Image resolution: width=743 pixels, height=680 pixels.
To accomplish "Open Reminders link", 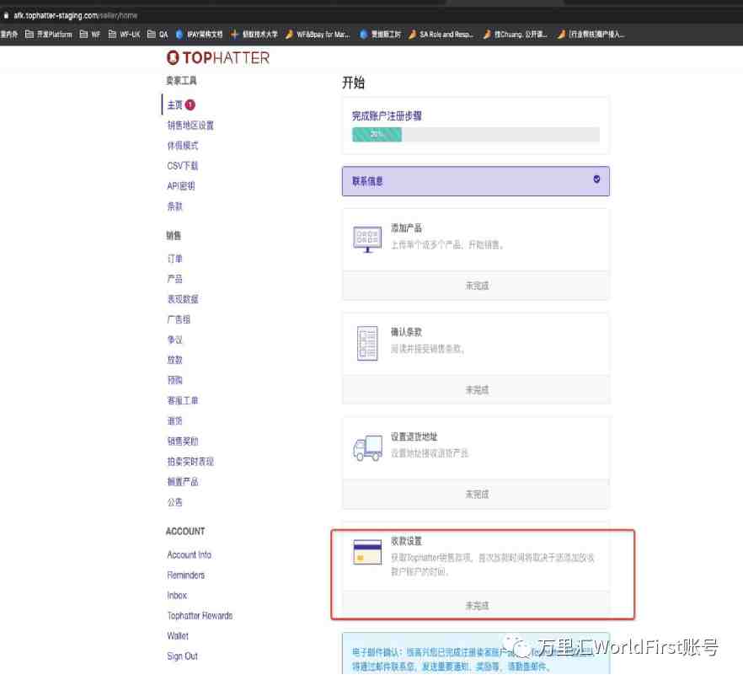I will (x=185, y=575).
